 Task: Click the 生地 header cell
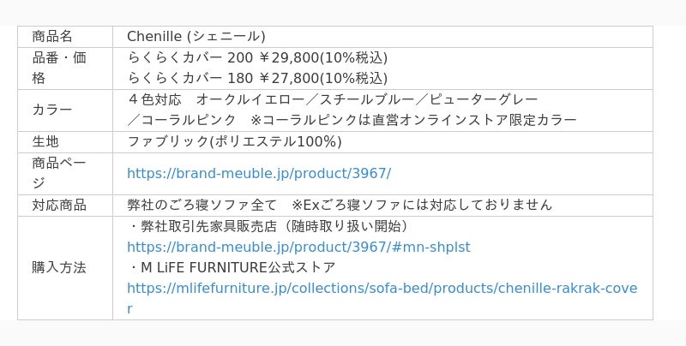click(65, 142)
